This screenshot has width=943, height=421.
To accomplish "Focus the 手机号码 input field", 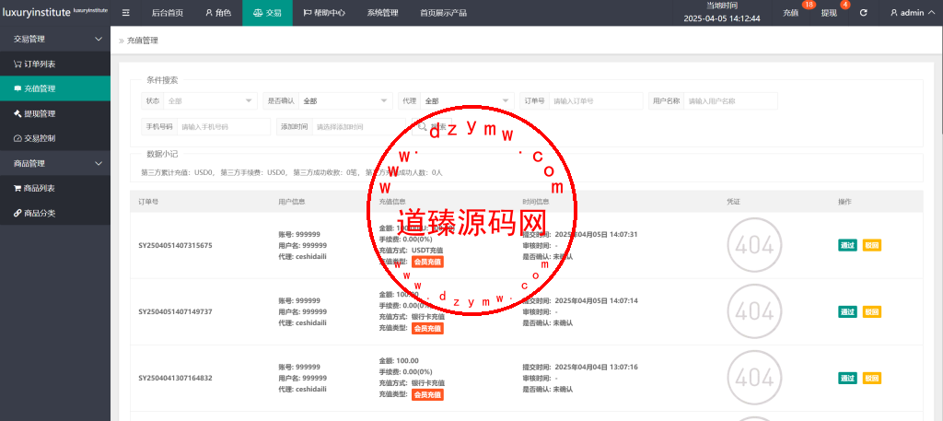I will (x=224, y=127).
